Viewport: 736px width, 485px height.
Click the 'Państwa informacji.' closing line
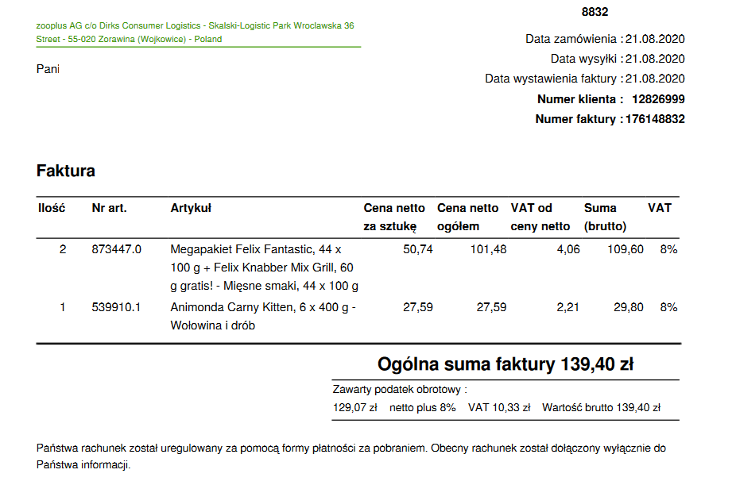(x=83, y=465)
